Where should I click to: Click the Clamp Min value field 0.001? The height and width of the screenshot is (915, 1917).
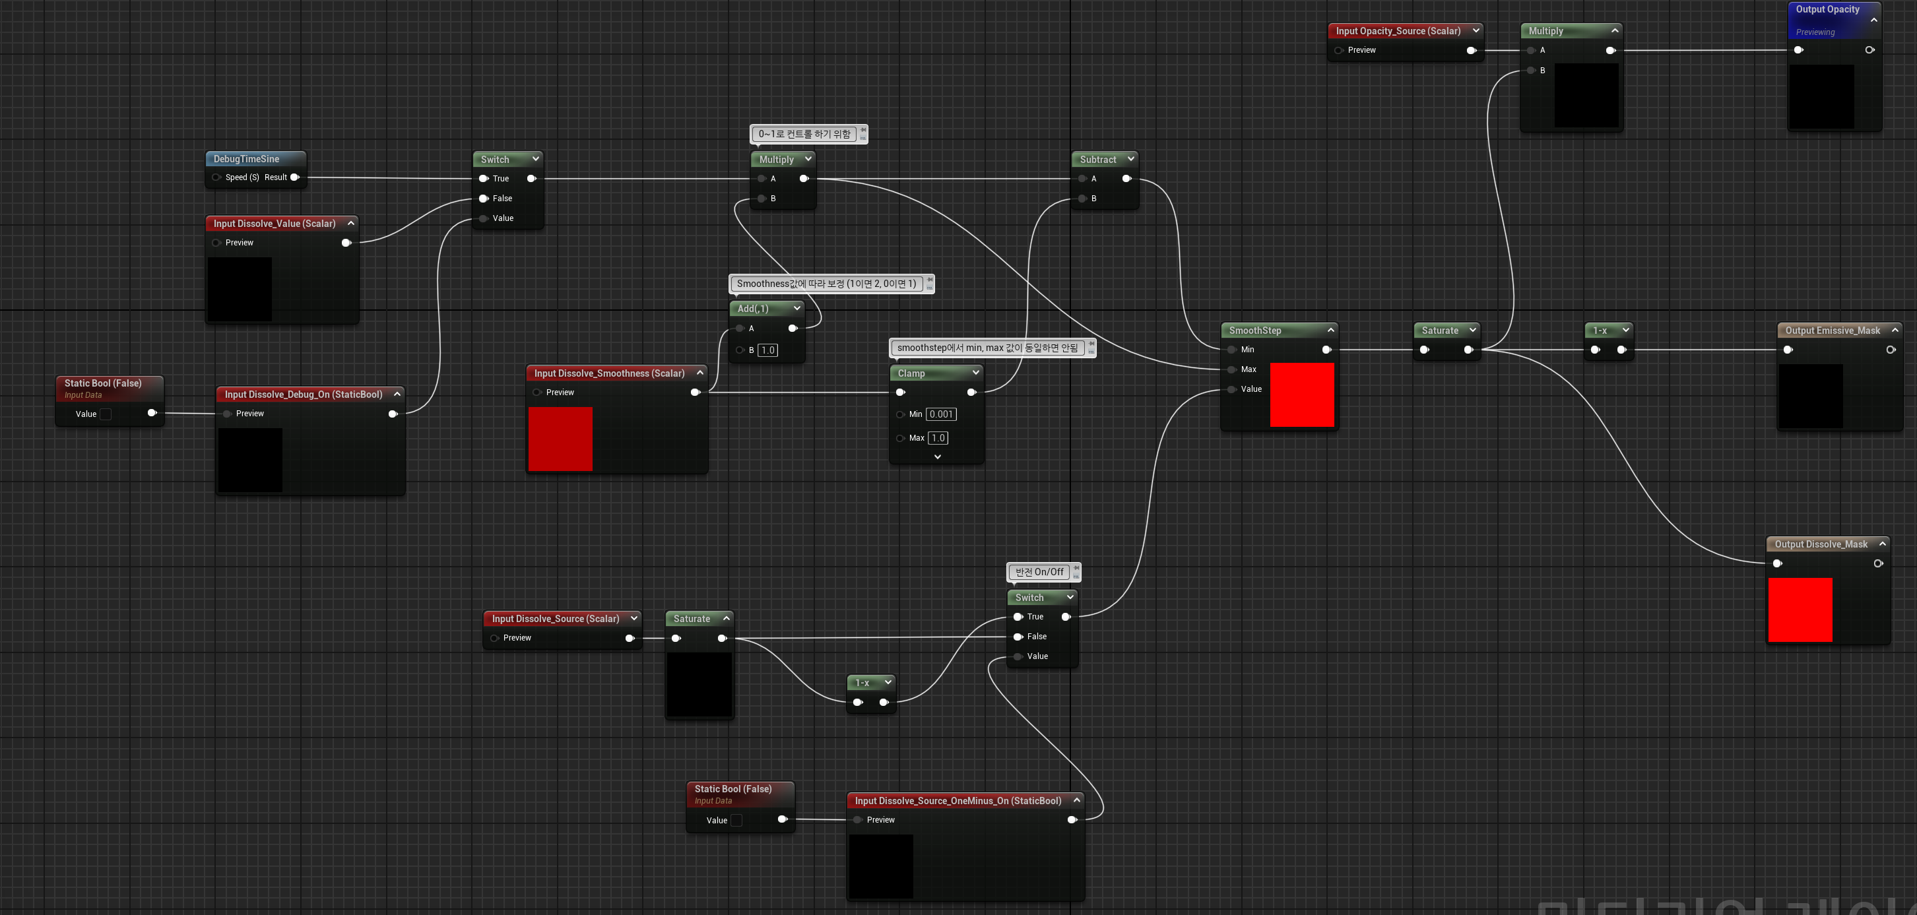[x=940, y=414]
